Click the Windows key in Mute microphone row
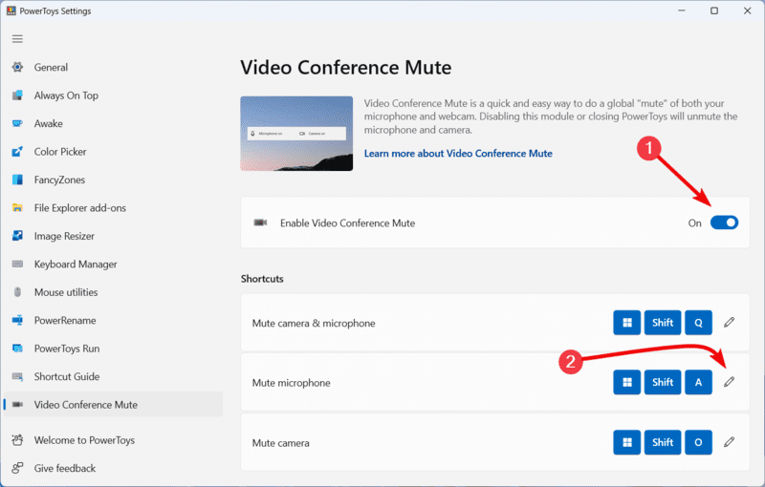Screen dimensions: 765x487 [627, 382]
